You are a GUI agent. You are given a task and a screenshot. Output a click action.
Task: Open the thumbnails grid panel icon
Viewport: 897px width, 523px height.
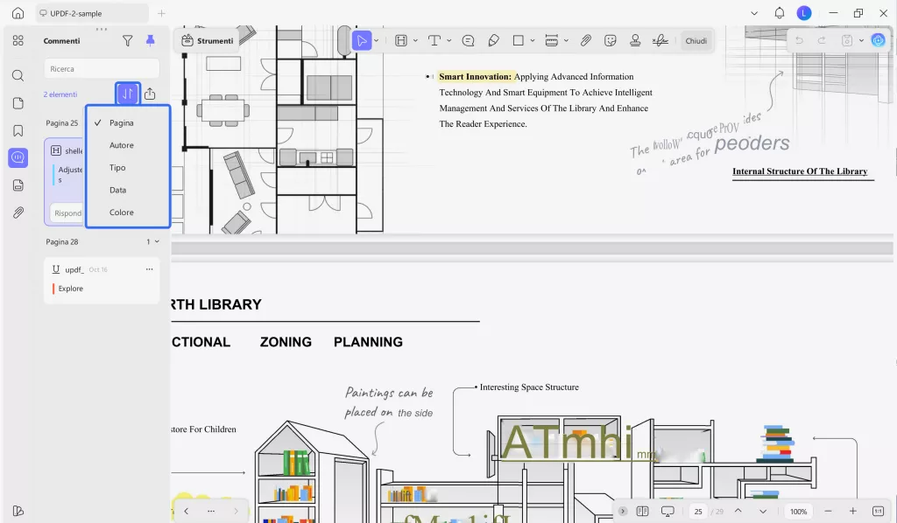pyautogui.click(x=18, y=40)
